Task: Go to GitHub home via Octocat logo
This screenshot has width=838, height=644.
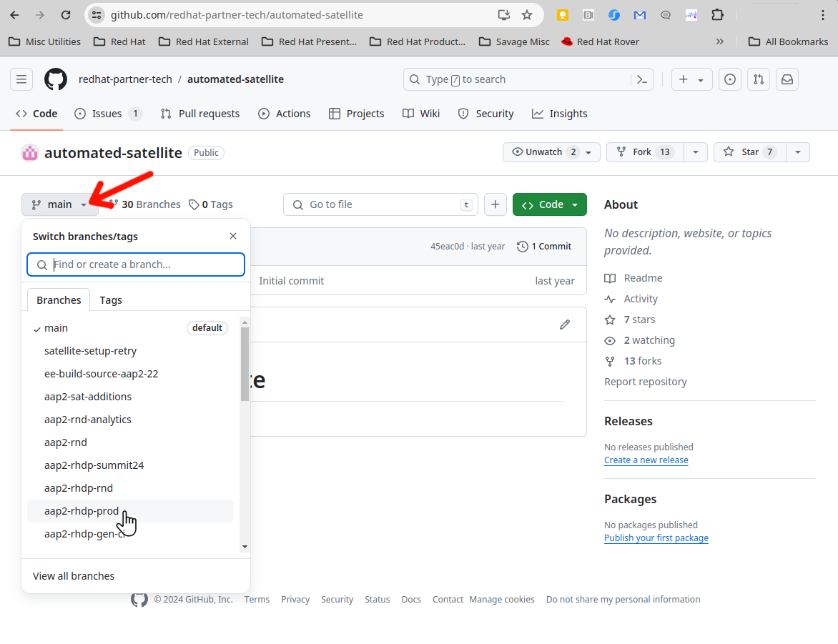Action: 56,79
